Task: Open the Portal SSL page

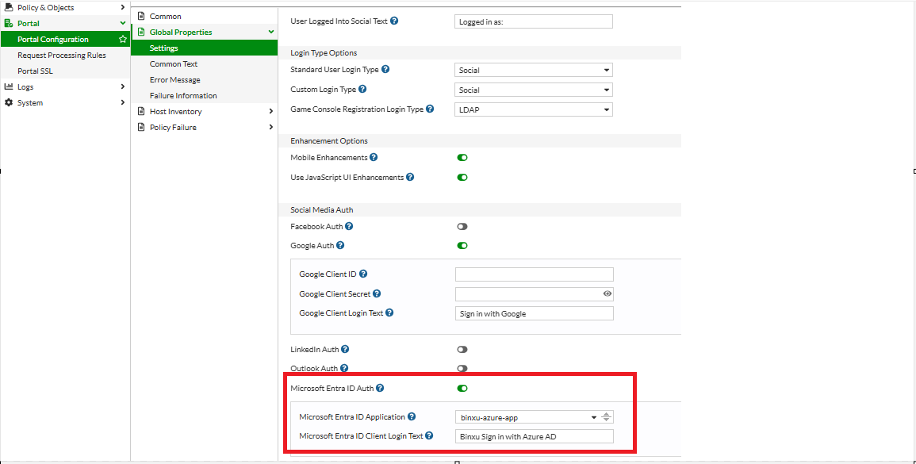Action: 34,71
